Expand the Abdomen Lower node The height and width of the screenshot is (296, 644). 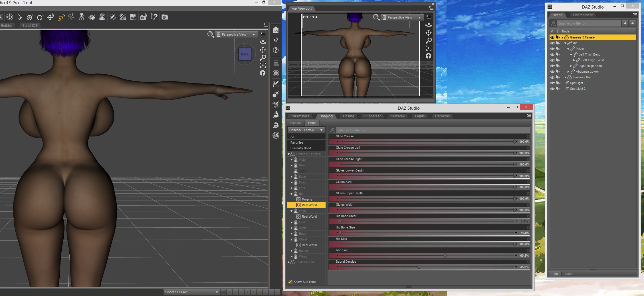click(568, 72)
